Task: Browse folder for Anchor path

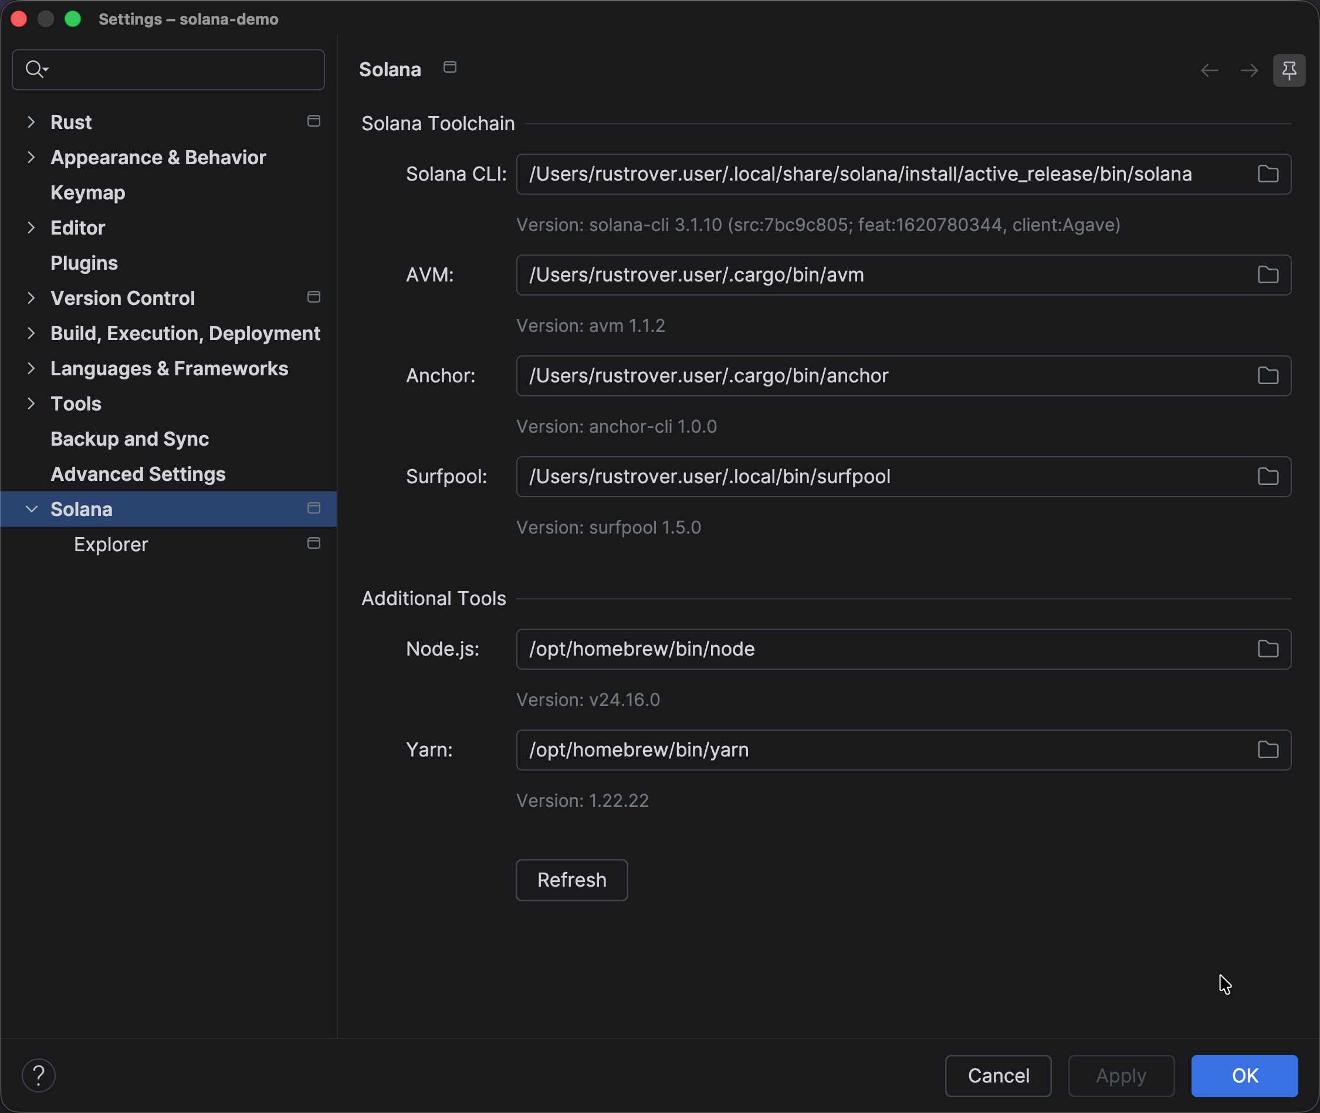Action: click(x=1268, y=376)
